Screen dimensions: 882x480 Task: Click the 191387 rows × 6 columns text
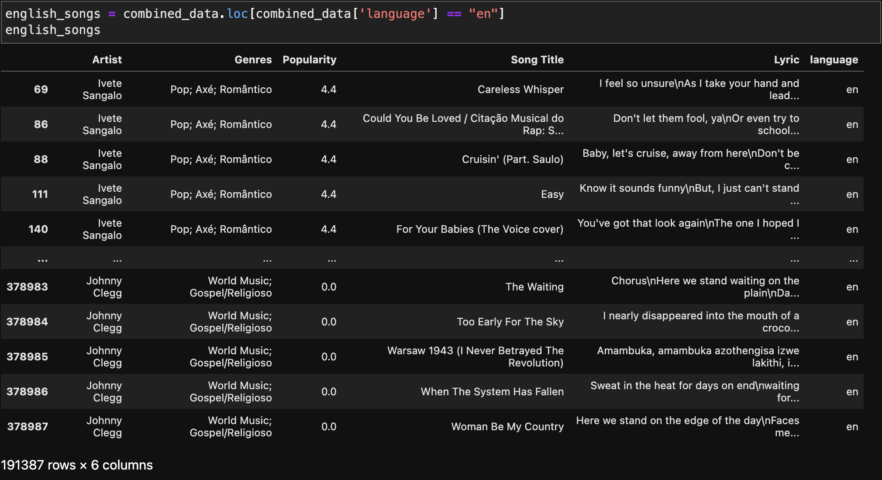(x=76, y=465)
